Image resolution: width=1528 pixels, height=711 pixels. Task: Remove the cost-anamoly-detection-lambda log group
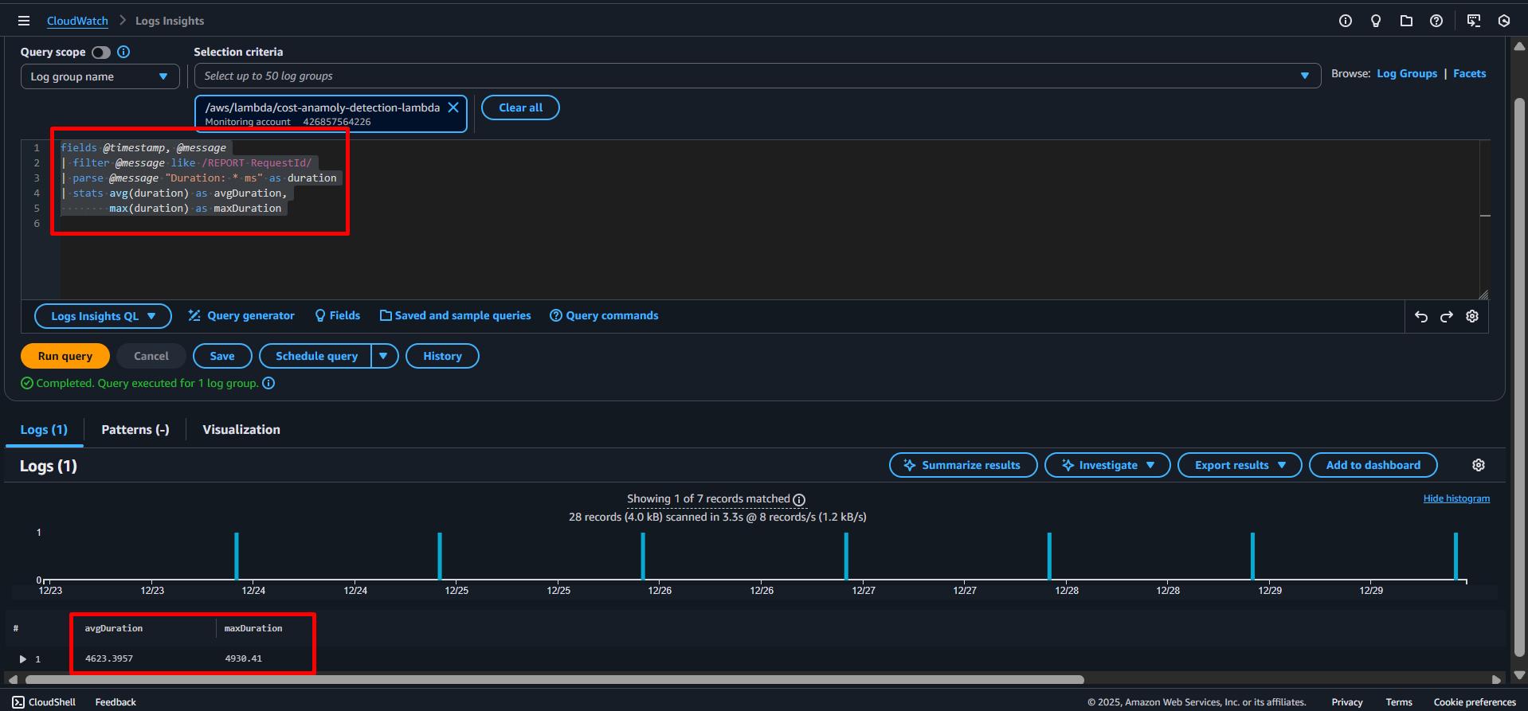pyautogui.click(x=453, y=107)
